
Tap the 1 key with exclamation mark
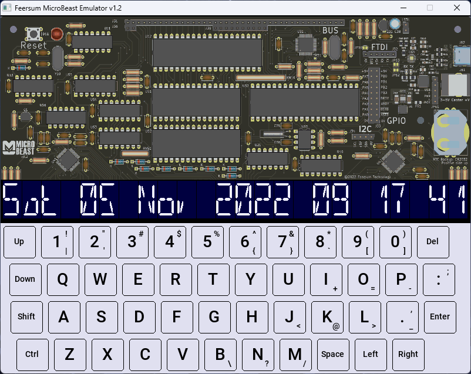tap(57, 242)
